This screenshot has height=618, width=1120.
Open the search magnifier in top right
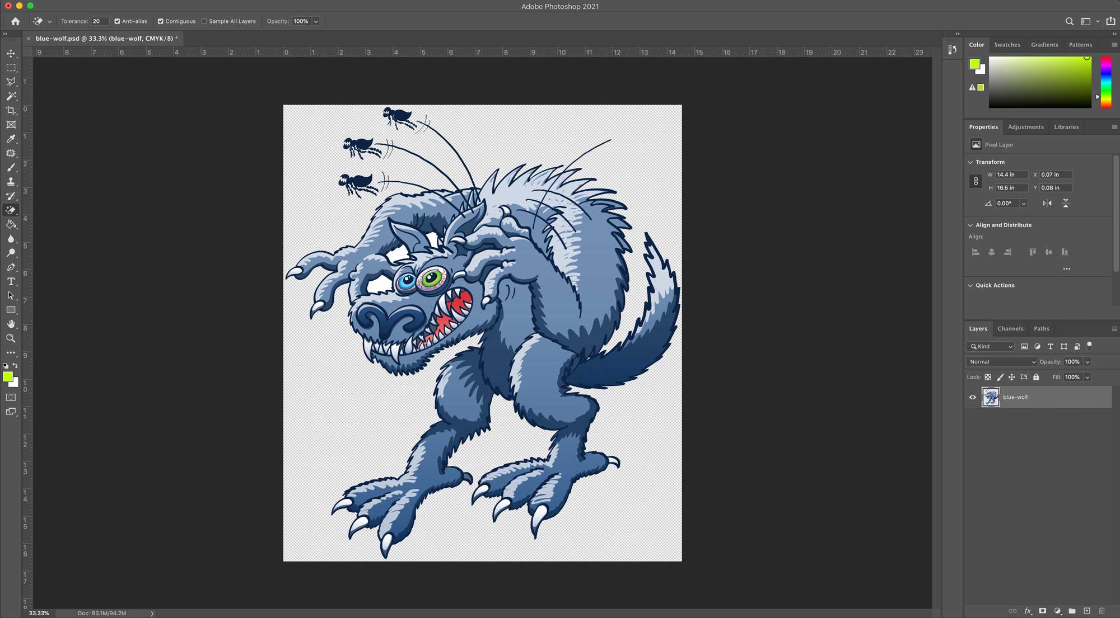[x=1069, y=21]
